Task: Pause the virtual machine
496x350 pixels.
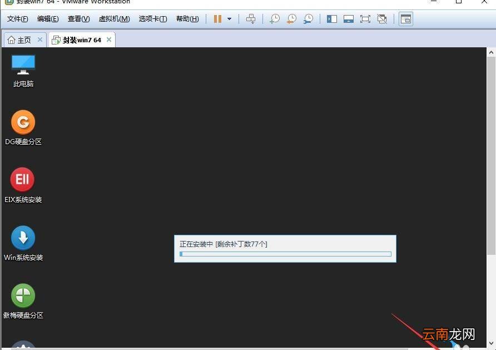Action: tap(217, 19)
